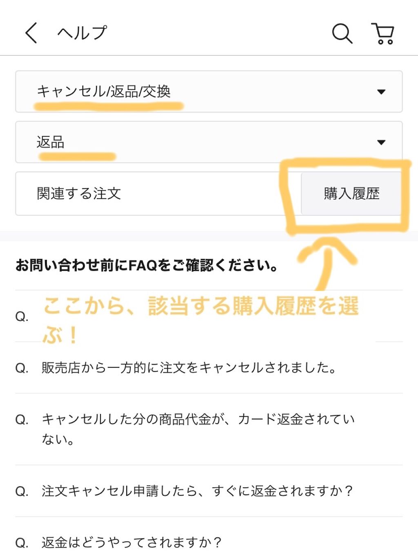Click the 関連する注文 field
The height and width of the screenshot is (558, 418).
pos(155,193)
